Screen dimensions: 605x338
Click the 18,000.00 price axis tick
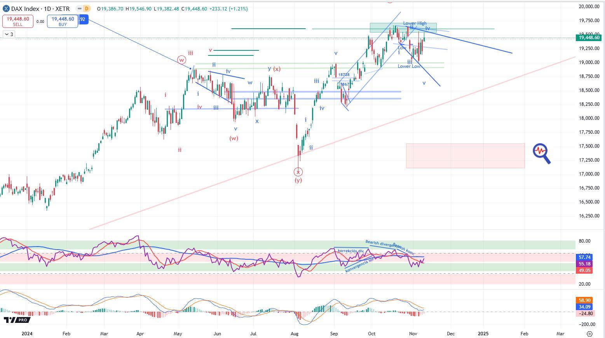click(589, 118)
